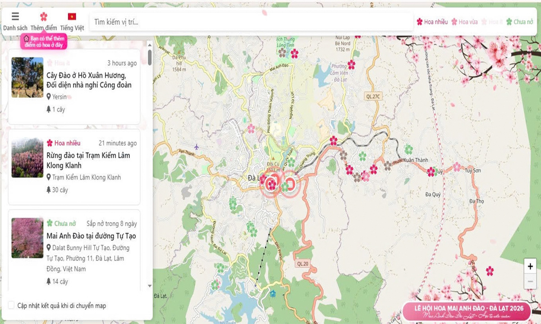Click the Lễ hội Hoa Mai Anh Đào banner
The width and height of the screenshot is (541, 324).
tap(470, 311)
